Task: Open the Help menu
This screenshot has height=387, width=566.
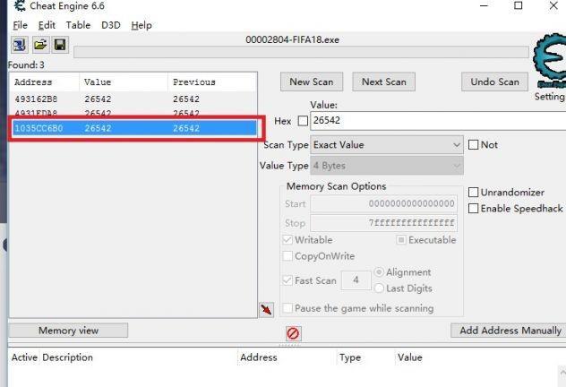Action: click(x=141, y=25)
